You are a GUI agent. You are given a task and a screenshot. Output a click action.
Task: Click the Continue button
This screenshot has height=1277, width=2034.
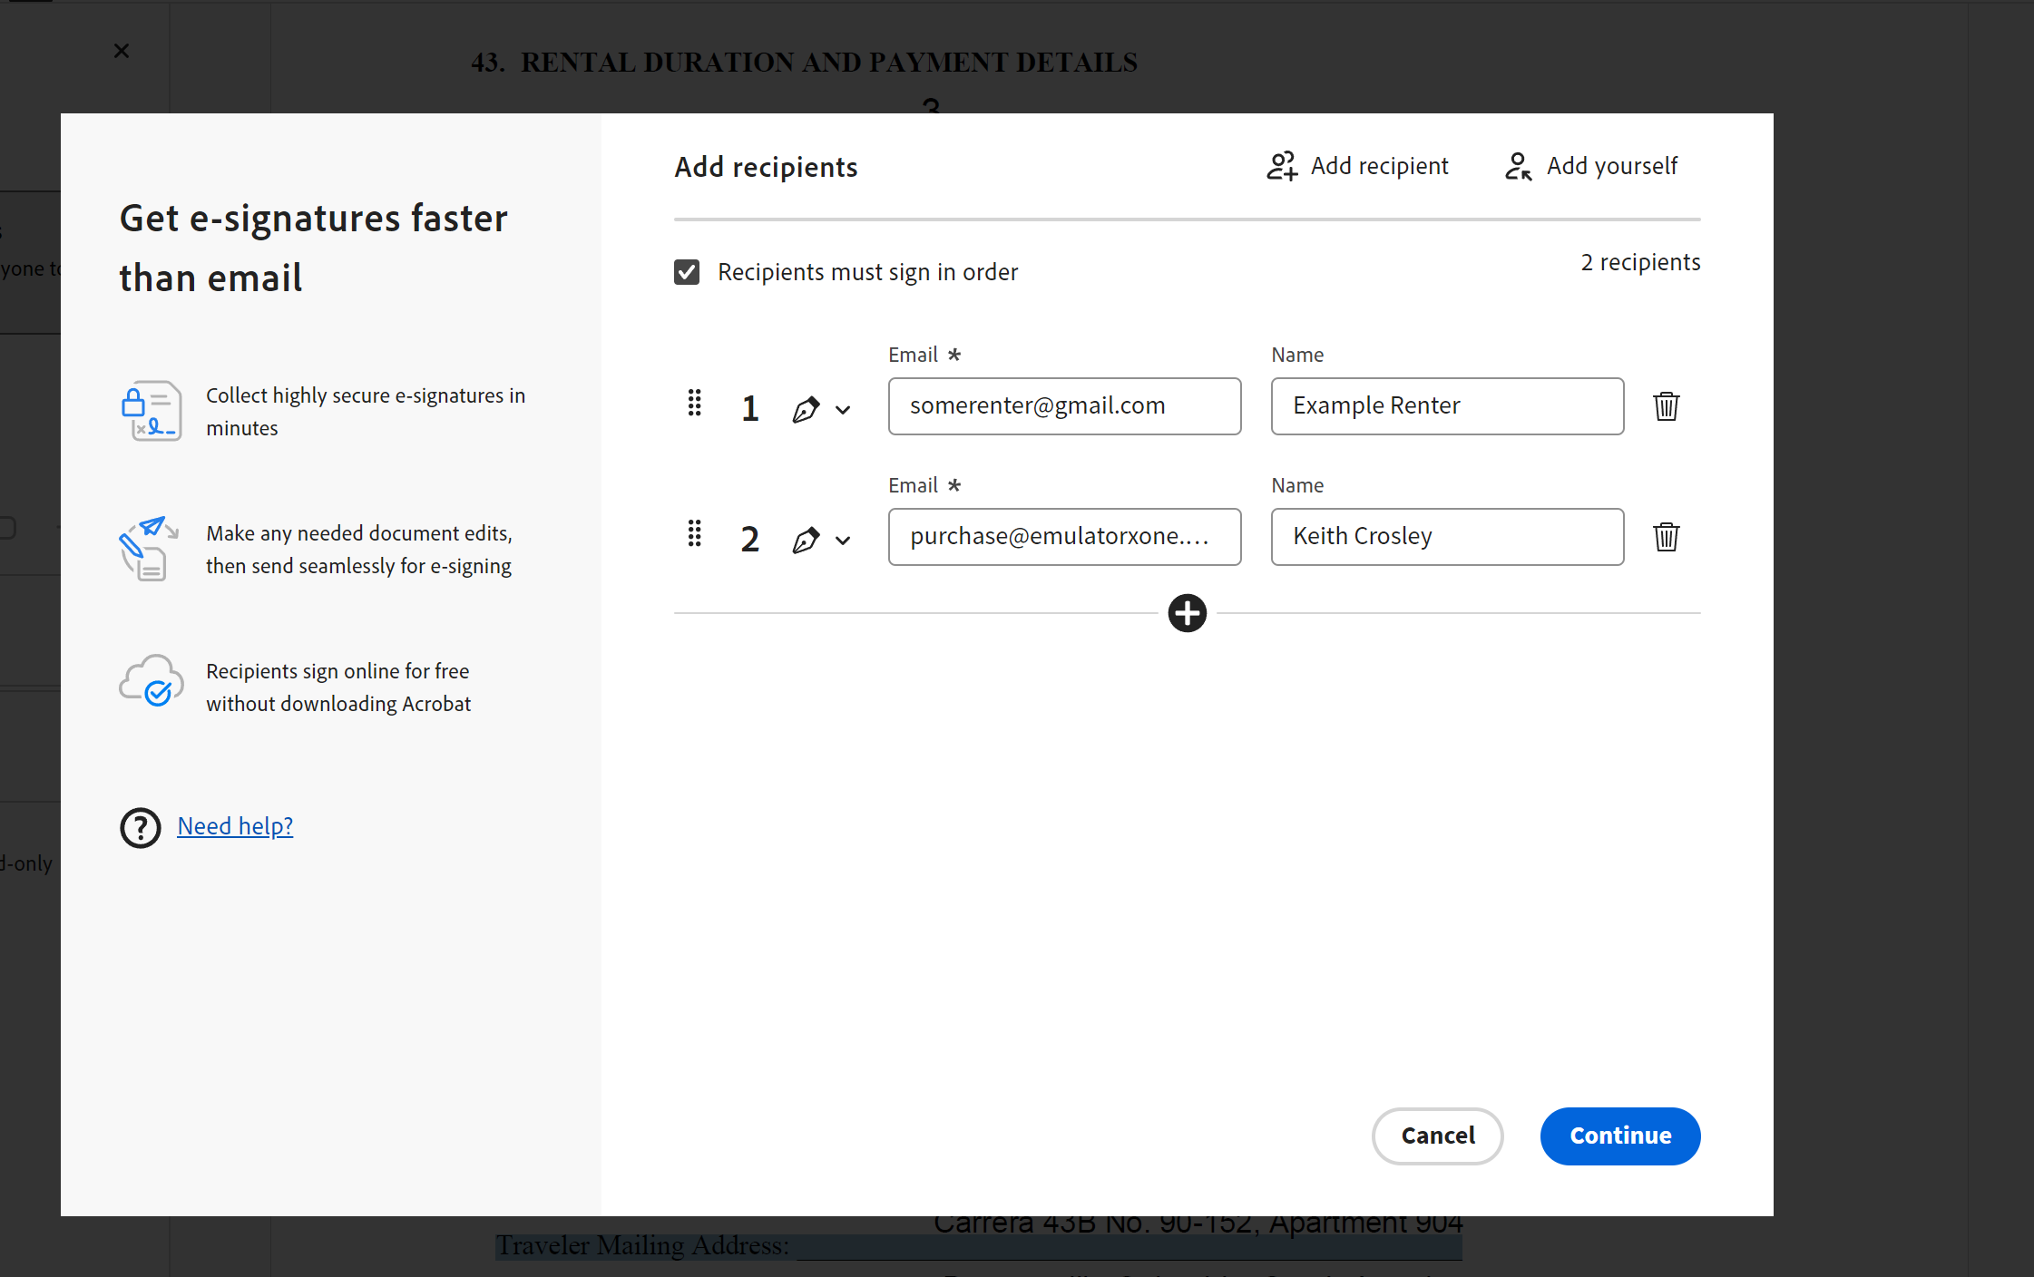point(1620,1136)
